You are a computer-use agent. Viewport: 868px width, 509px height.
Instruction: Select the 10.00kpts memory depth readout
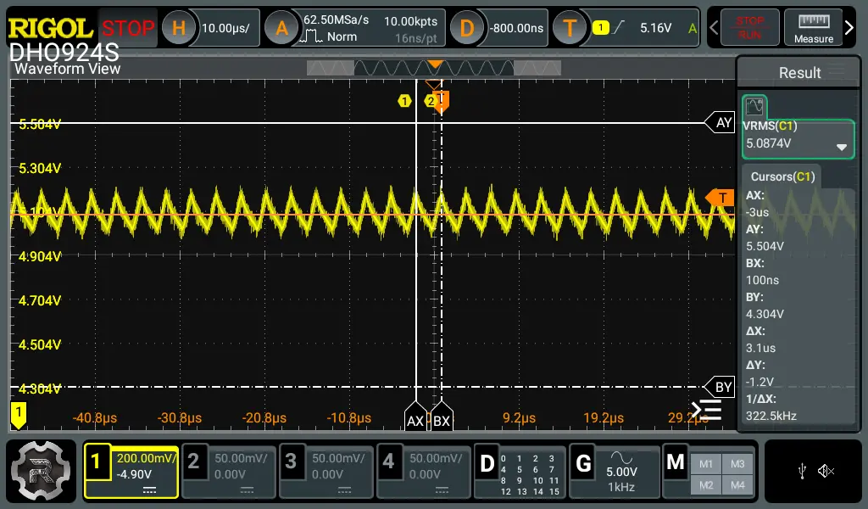pyautogui.click(x=410, y=21)
